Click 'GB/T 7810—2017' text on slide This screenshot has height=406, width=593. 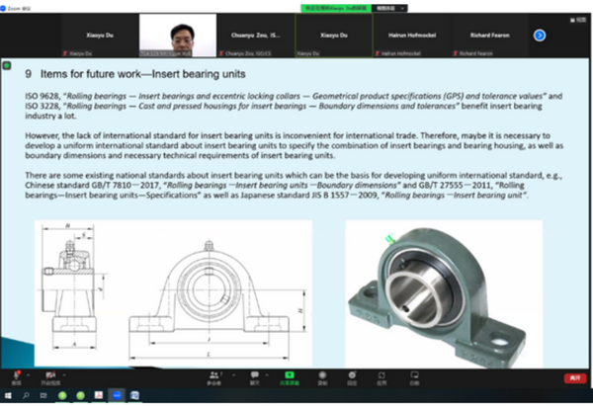click(126, 186)
